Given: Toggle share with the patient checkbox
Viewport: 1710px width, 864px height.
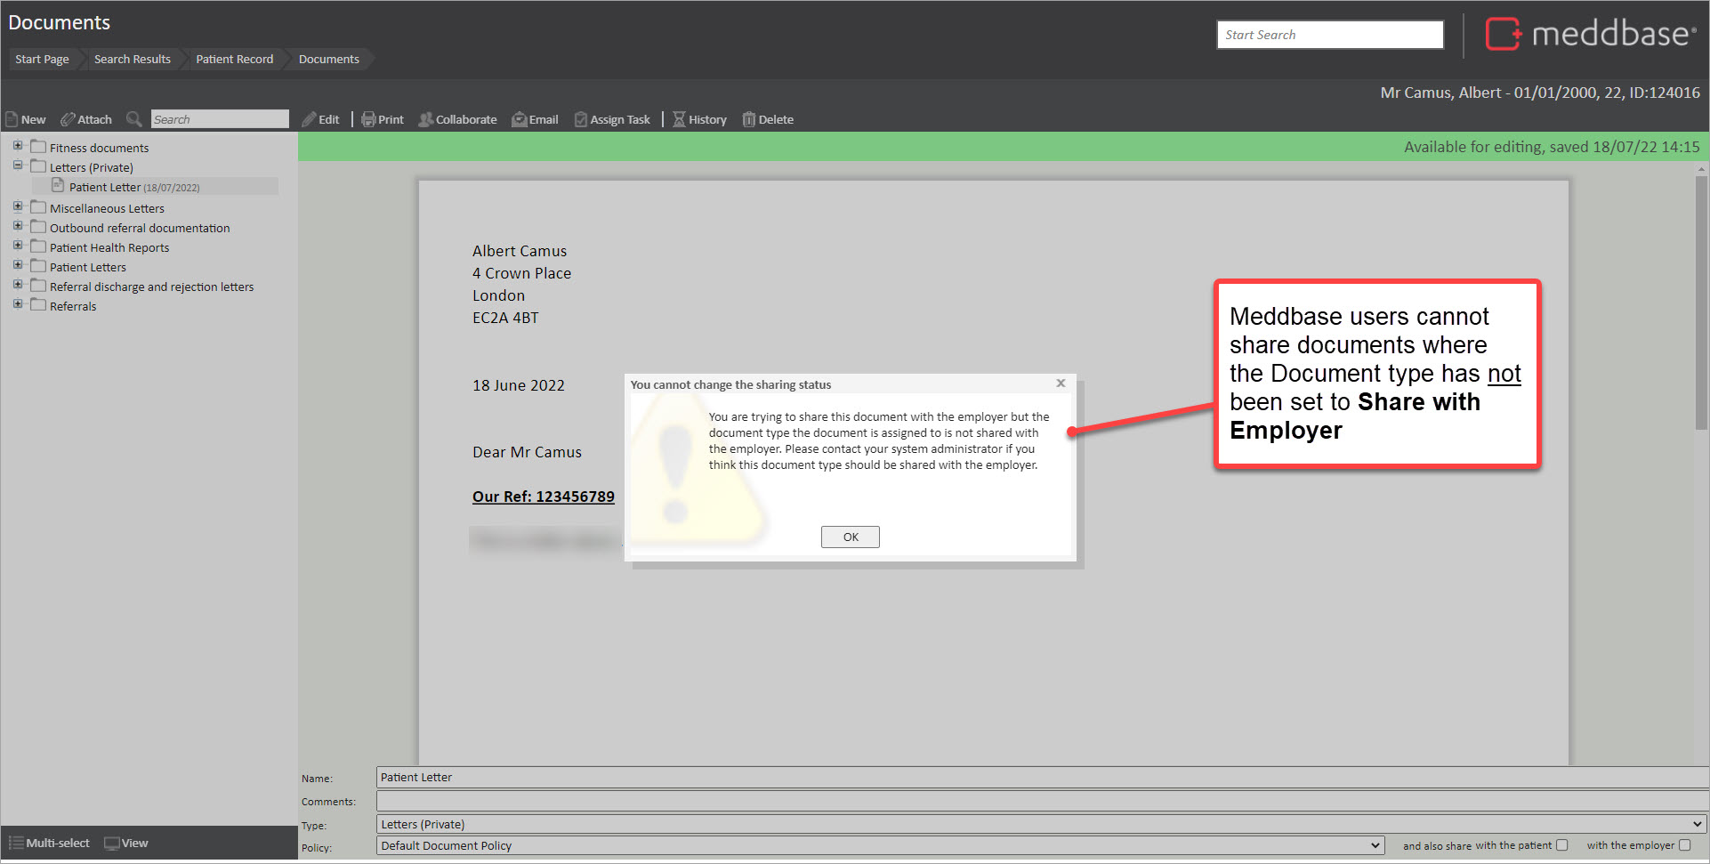Looking at the screenshot, I should click(1561, 845).
